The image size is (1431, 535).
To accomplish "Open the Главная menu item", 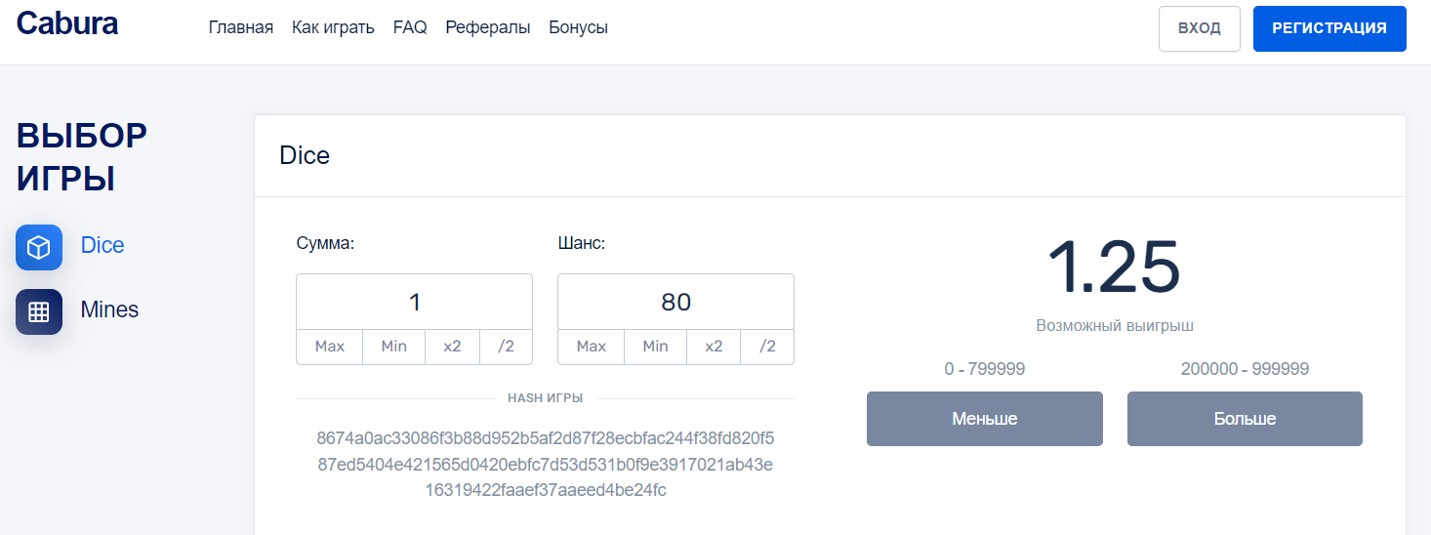I will coord(241,27).
